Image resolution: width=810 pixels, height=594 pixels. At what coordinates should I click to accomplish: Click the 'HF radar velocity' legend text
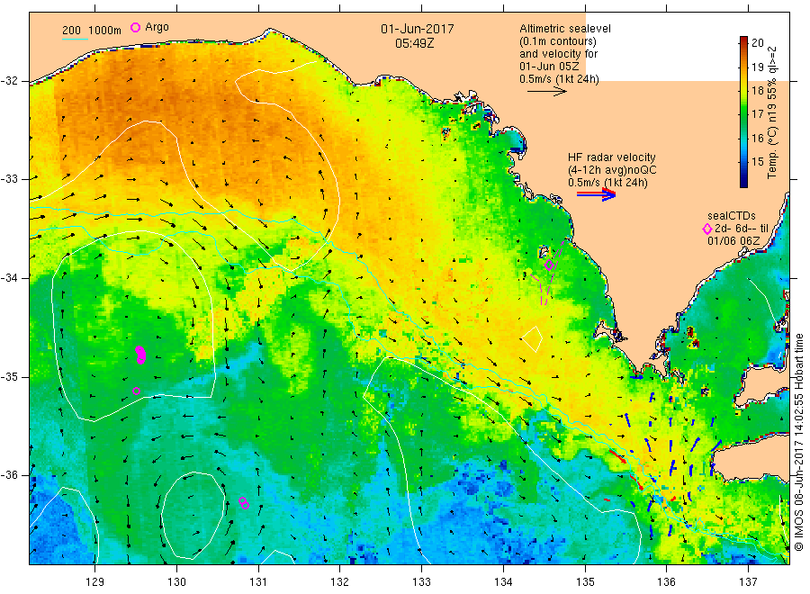[612, 157]
